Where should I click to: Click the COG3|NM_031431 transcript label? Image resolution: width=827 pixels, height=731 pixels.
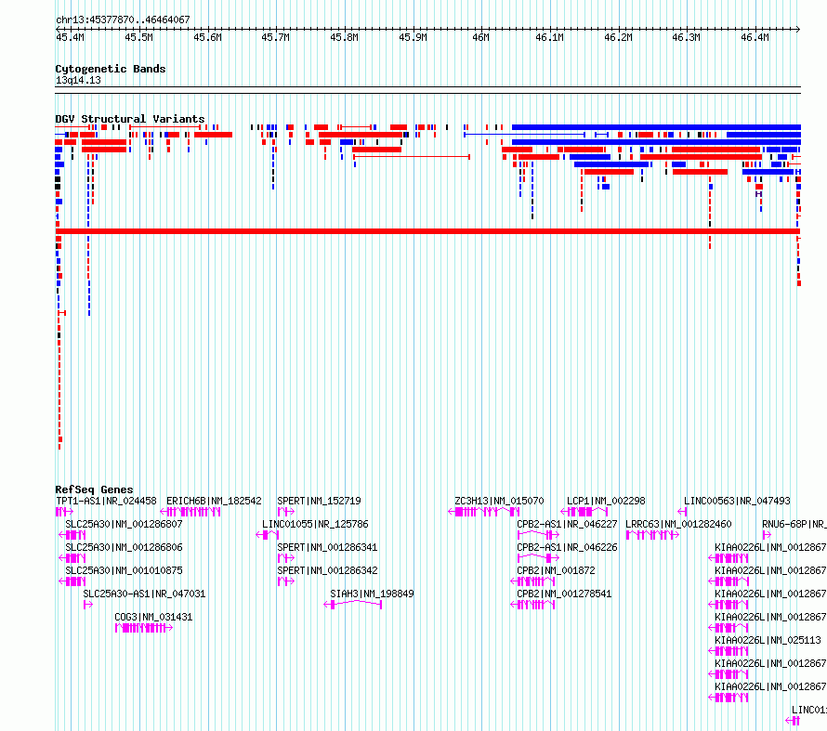[153, 617]
